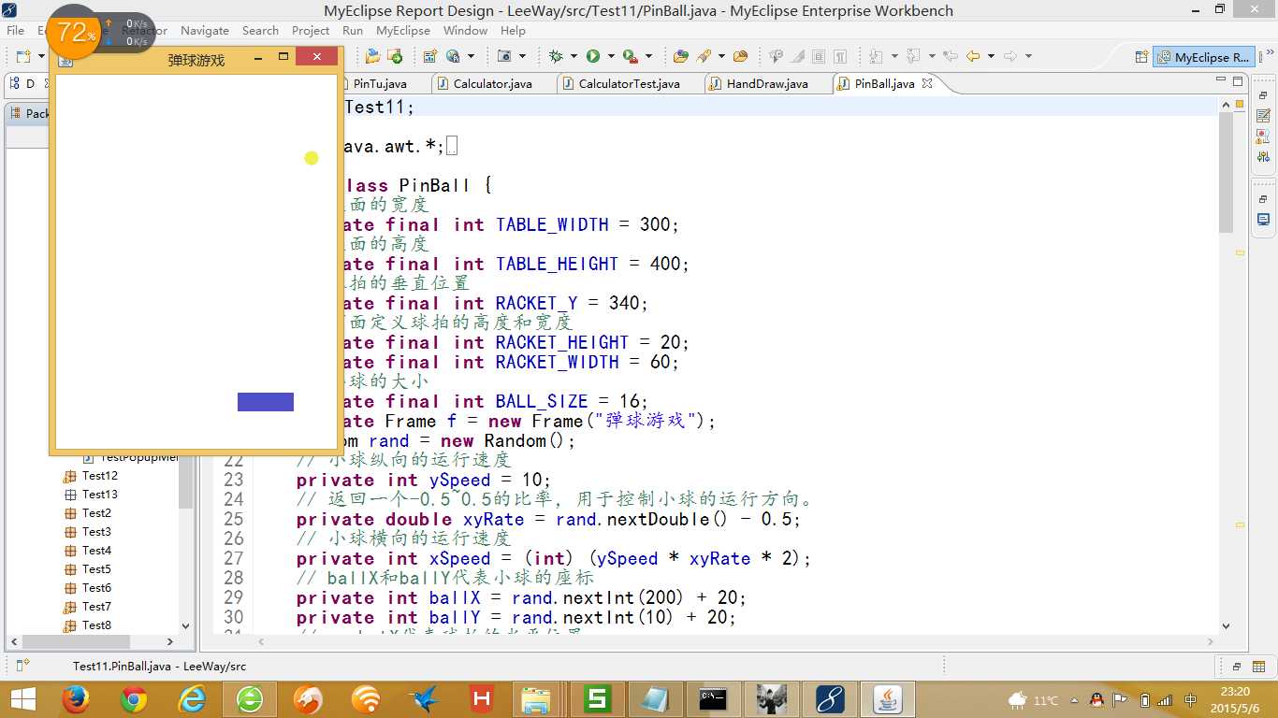The image size is (1278, 718).
Task: Click the Back navigation arrow icon
Action: [973, 57]
